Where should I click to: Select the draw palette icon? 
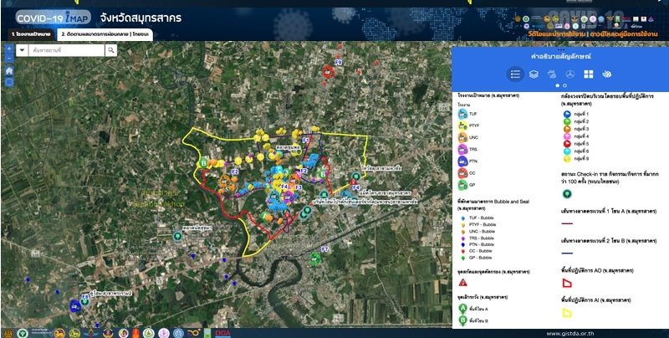607,74
